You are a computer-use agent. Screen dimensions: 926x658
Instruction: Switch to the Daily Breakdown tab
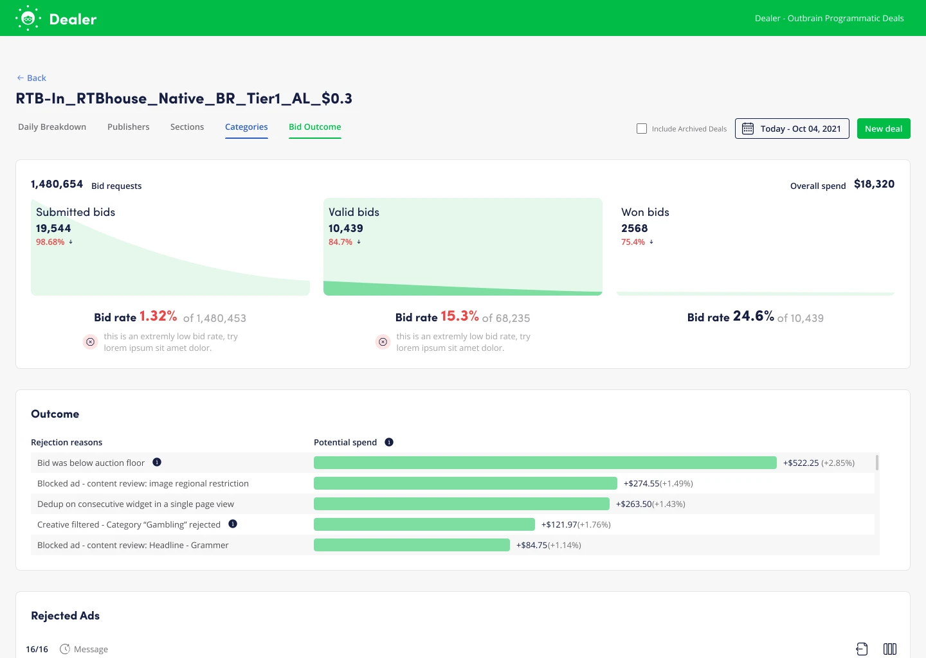tap(52, 127)
